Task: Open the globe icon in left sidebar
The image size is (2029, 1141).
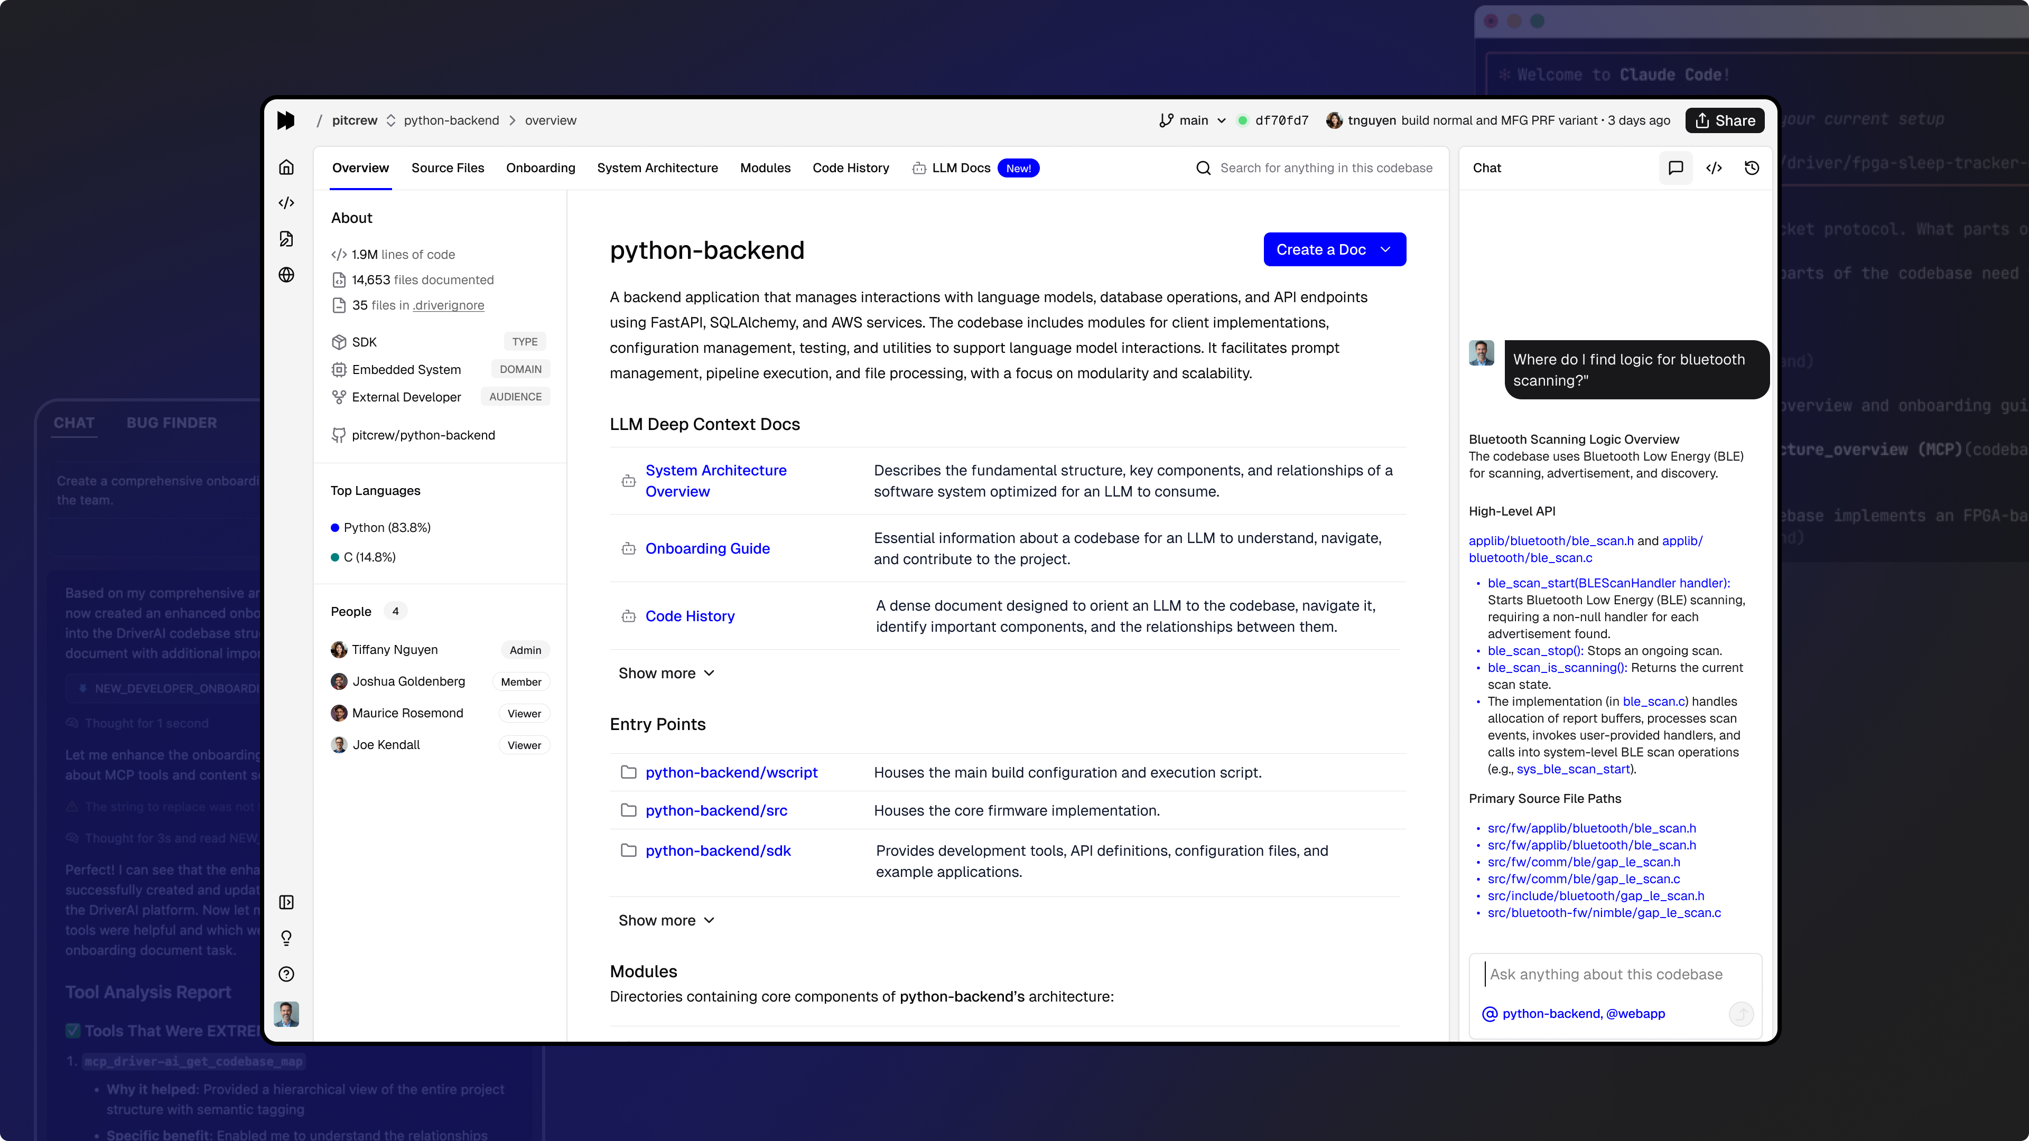Action: [287, 275]
